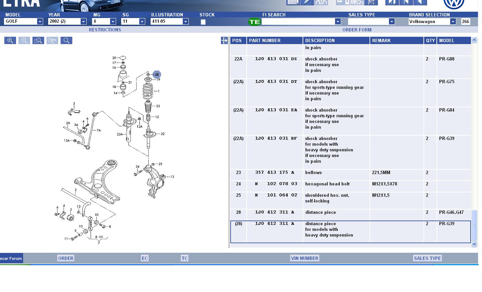Click the DESCRIPTION column header
The image size is (482, 292).
(x=336, y=40)
